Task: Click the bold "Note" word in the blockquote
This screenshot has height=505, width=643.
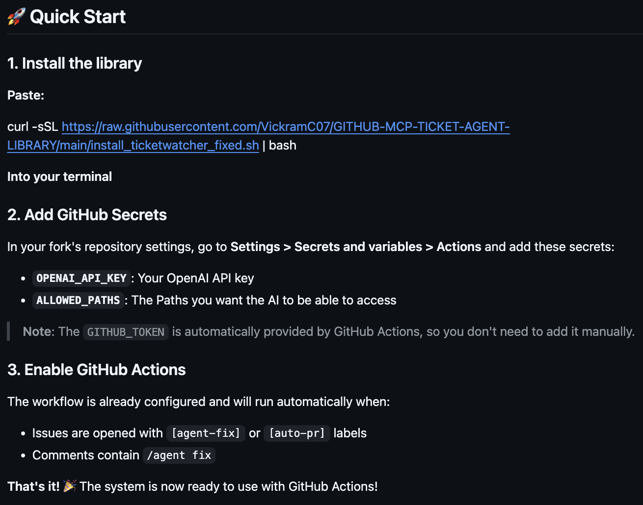Action: pyautogui.click(x=37, y=332)
